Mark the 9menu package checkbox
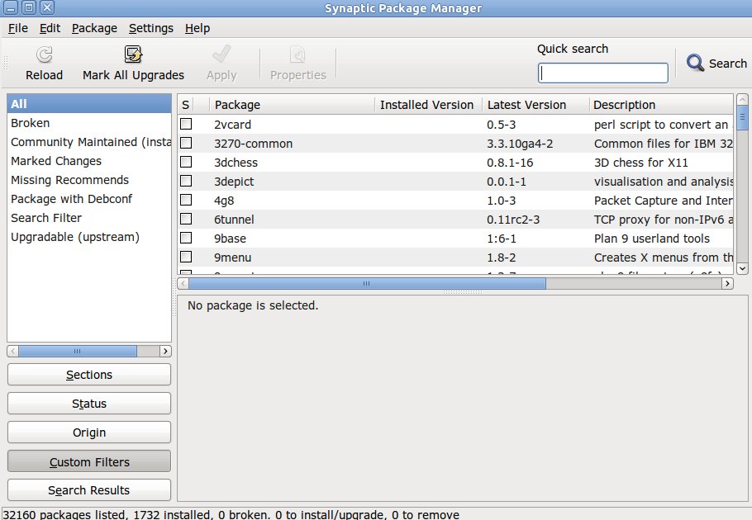 click(186, 257)
